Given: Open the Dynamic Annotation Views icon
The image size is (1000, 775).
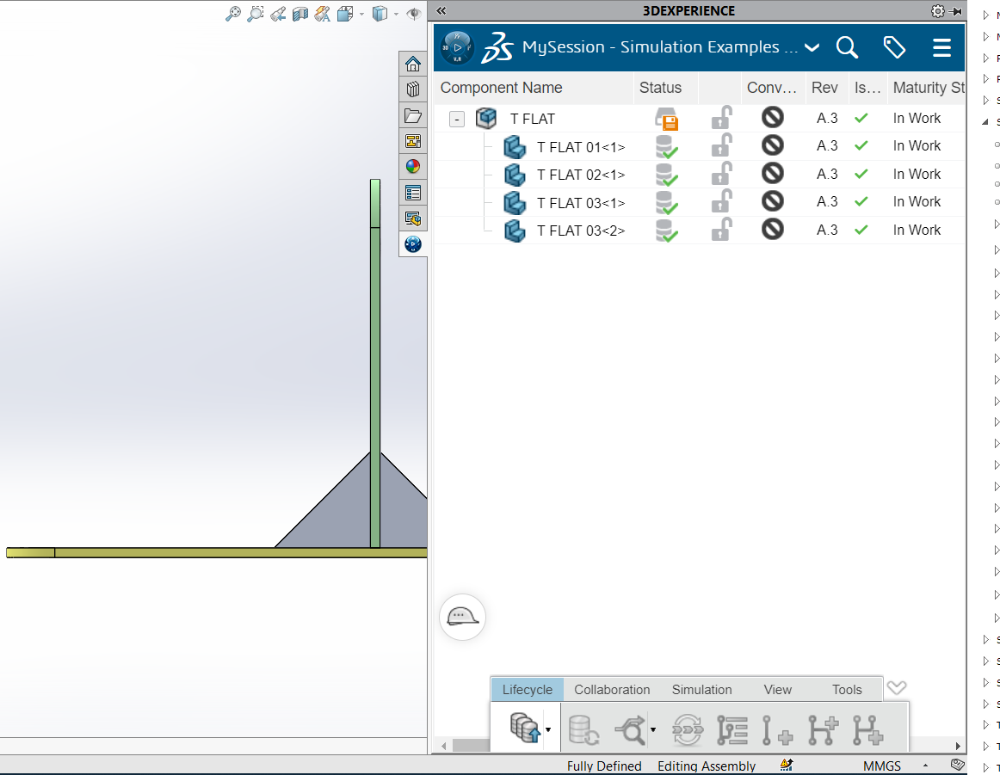Looking at the screenshot, I should pyautogui.click(x=322, y=14).
